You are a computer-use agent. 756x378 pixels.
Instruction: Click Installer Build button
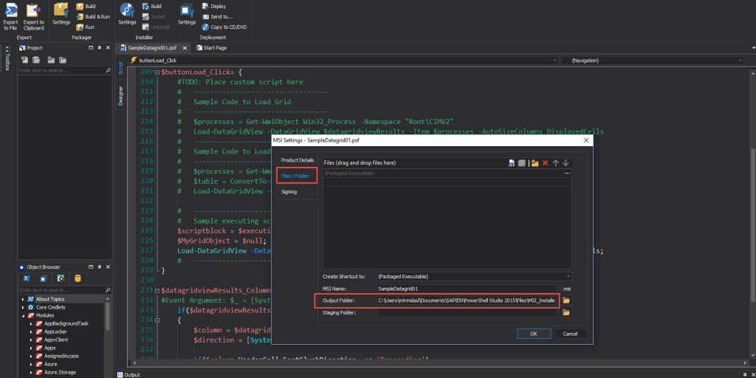(x=151, y=6)
